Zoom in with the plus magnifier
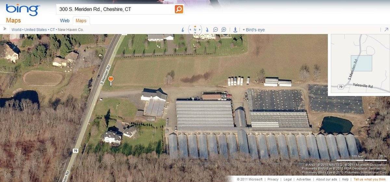This screenshot has height=182, width=390. [x=224, y=30]
